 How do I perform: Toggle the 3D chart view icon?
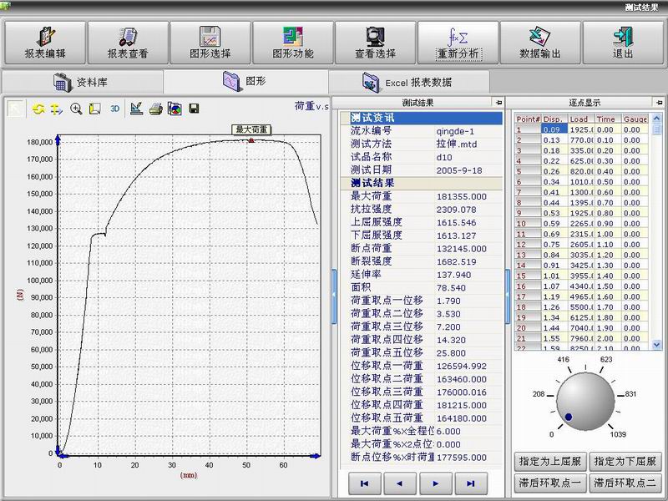coord(115,109)
